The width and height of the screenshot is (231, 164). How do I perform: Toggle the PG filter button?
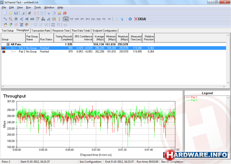[x=104, y=19]
